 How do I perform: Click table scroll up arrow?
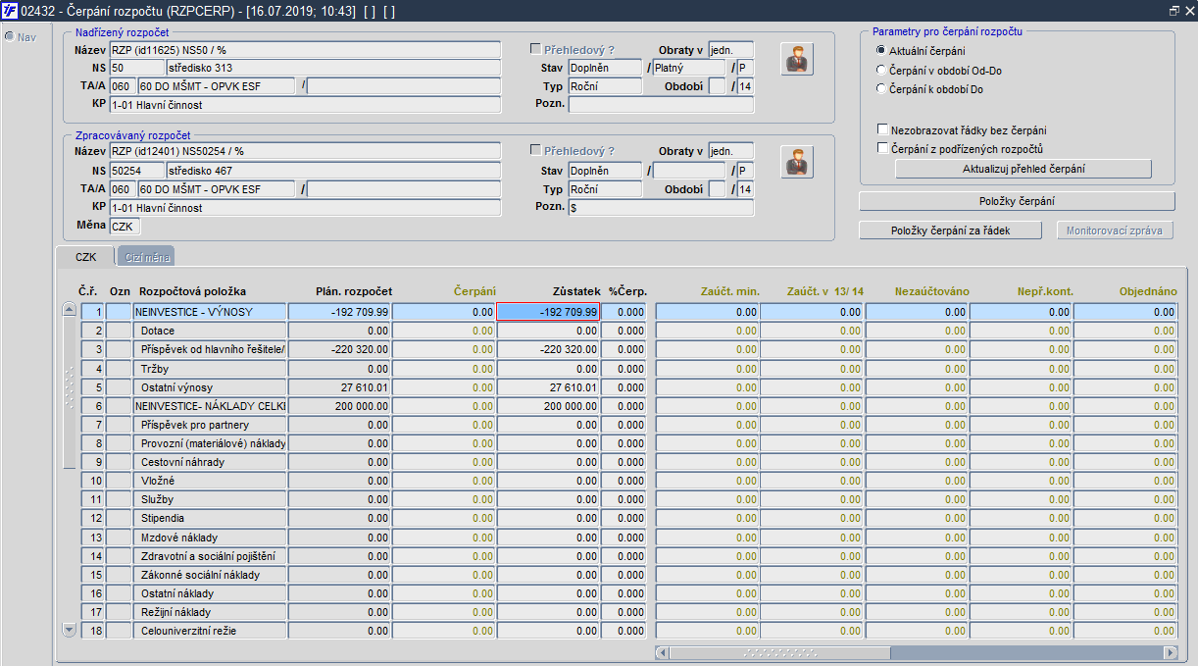tap(69, 309)
